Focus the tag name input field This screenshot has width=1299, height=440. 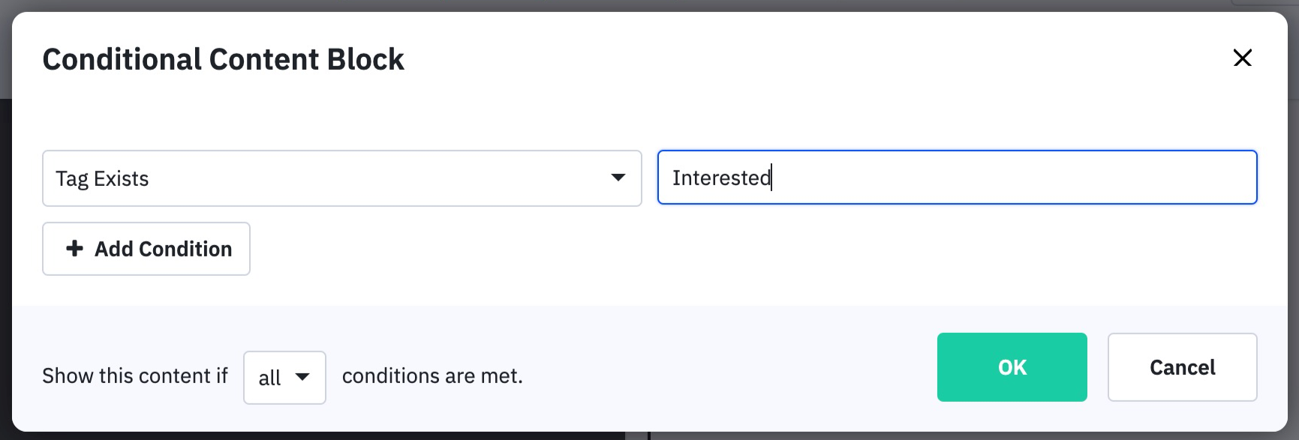(957, 178)
